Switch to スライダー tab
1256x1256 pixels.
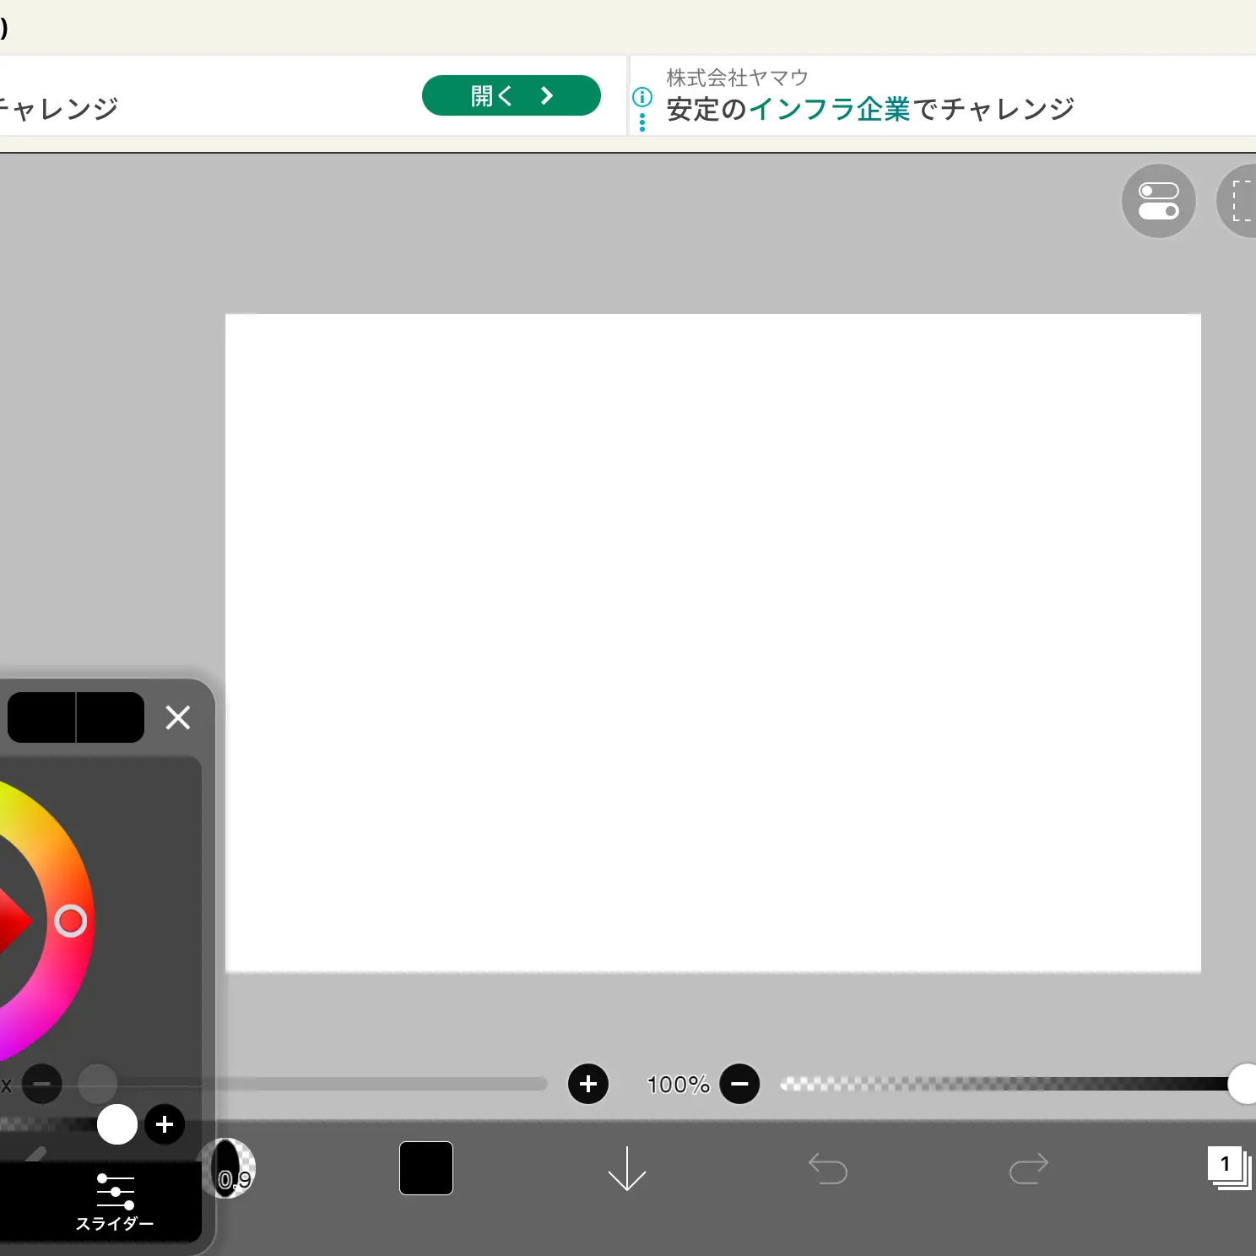click(x=115, y=1203)
